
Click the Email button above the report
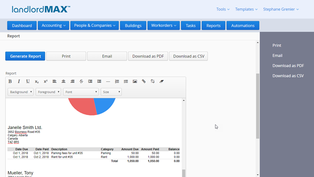[107, 56]
